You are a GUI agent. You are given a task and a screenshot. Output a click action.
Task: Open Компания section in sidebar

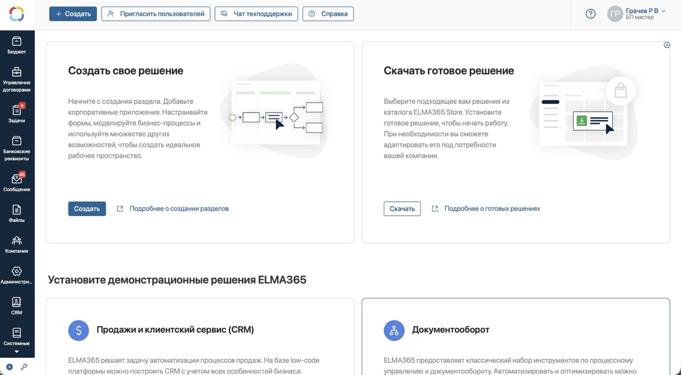pos(16,244)
